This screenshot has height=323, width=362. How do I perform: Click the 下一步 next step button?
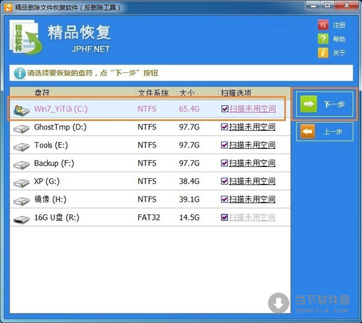[325, 104]
